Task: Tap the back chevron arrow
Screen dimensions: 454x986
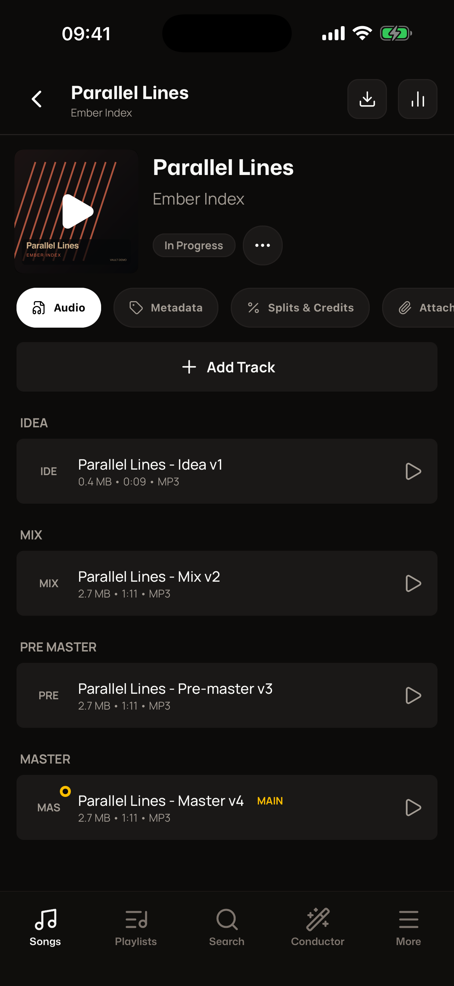Action: tap(36, 99)
